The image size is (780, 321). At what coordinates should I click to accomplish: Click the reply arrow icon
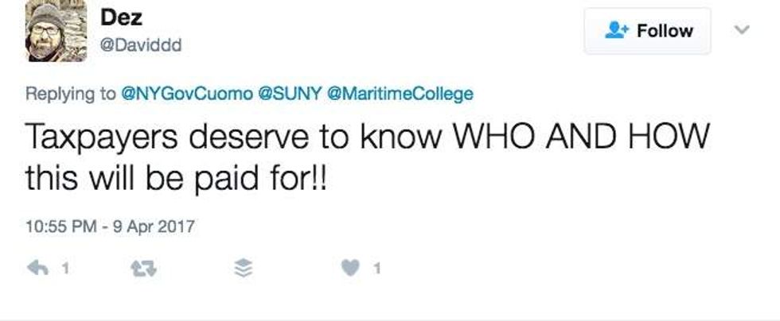click(x=38, y=269)
